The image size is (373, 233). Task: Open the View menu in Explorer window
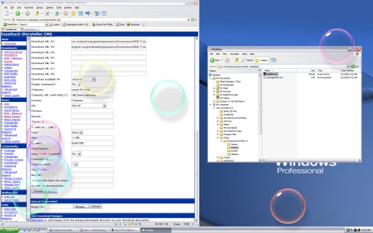tap(225, 54)
